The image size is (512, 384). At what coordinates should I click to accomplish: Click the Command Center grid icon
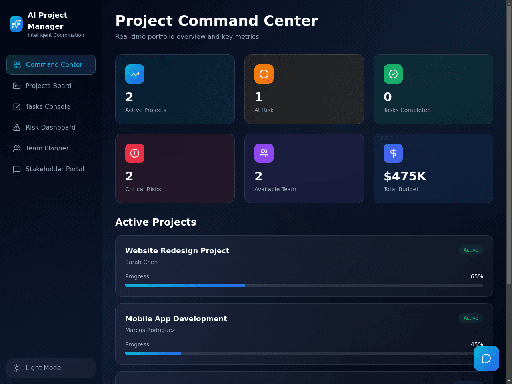pyautogui.click(x=17, y=65)
